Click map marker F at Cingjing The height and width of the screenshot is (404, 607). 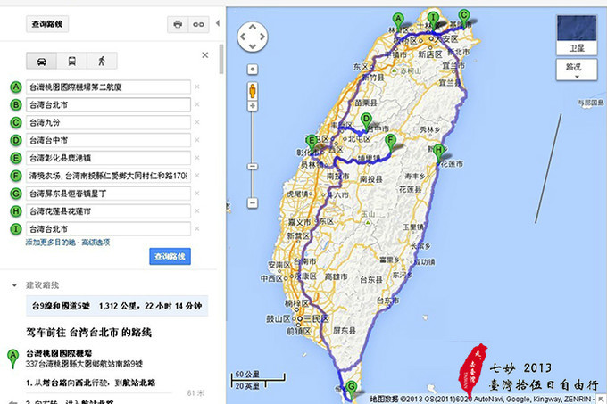tap(391, 143)
